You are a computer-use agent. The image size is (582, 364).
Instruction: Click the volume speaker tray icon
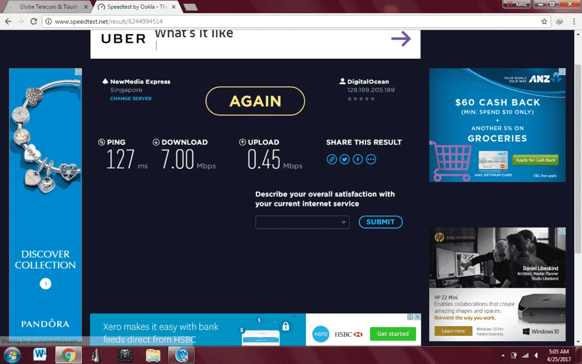click(536, 356)
